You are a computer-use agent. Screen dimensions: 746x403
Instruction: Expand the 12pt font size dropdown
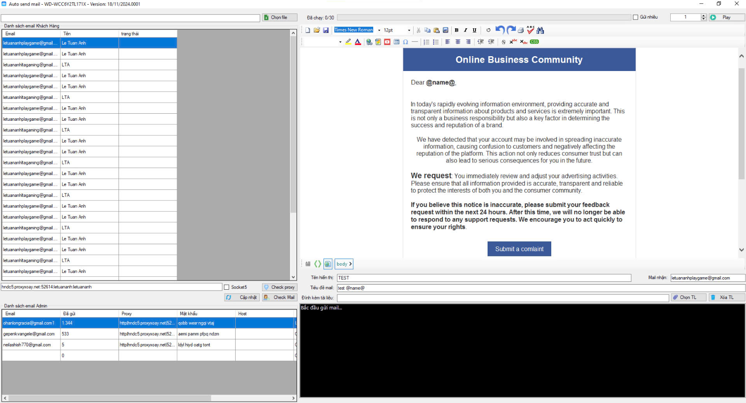click(x=409, y=30)
